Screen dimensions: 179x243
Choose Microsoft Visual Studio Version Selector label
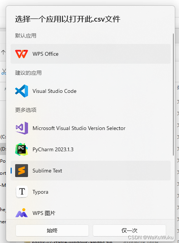79,128
